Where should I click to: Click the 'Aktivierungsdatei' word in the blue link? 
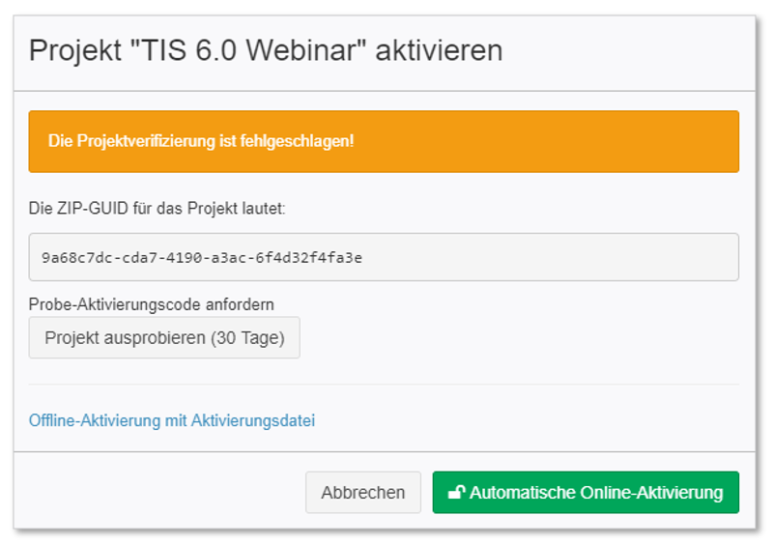(x=253, y=420)
